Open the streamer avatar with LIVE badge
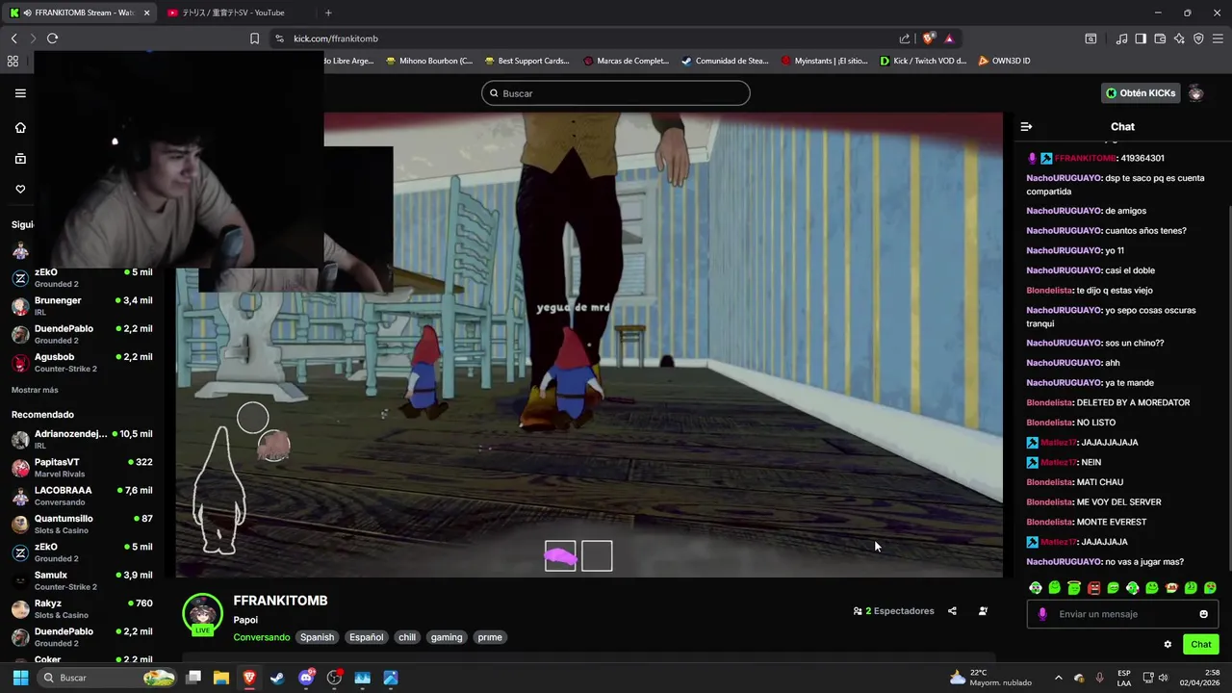The height and width of the screenshot is (693, 1232). click(202, 614)
